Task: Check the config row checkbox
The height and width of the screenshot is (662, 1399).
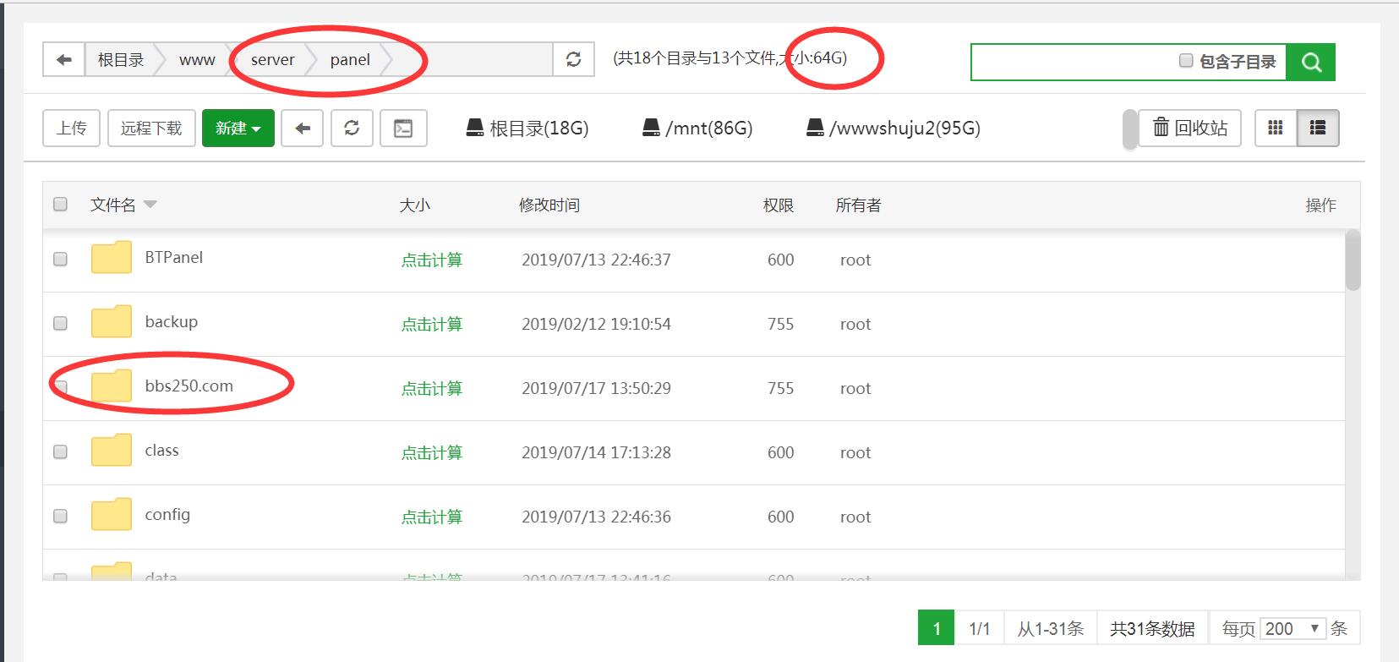Action: pyautogui.click(x=60, y=516)
